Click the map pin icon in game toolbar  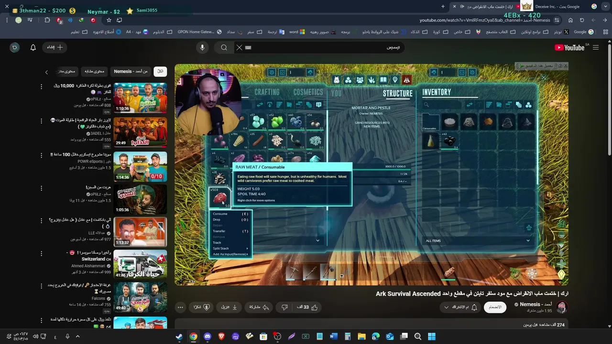click(395, 80)
